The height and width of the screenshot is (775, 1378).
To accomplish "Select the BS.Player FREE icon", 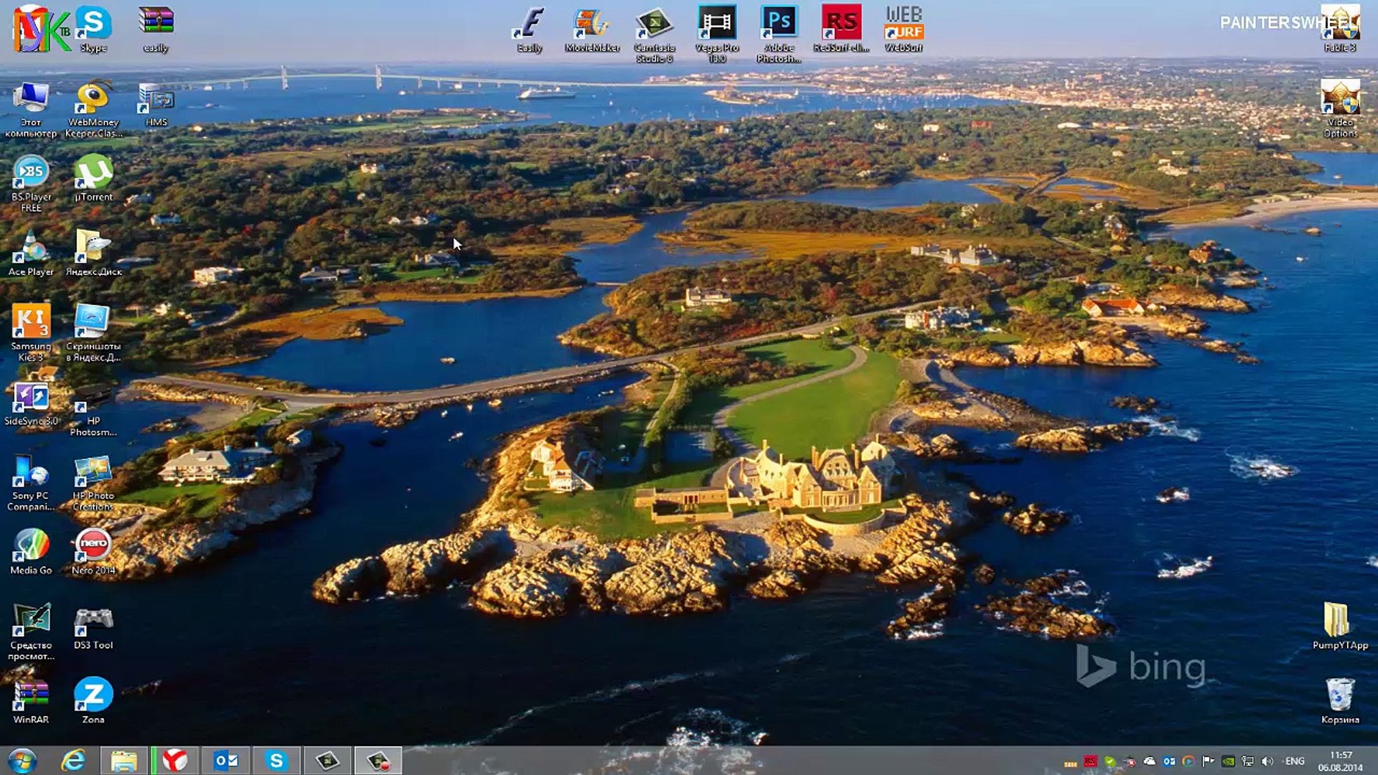I will coord(31,183).
